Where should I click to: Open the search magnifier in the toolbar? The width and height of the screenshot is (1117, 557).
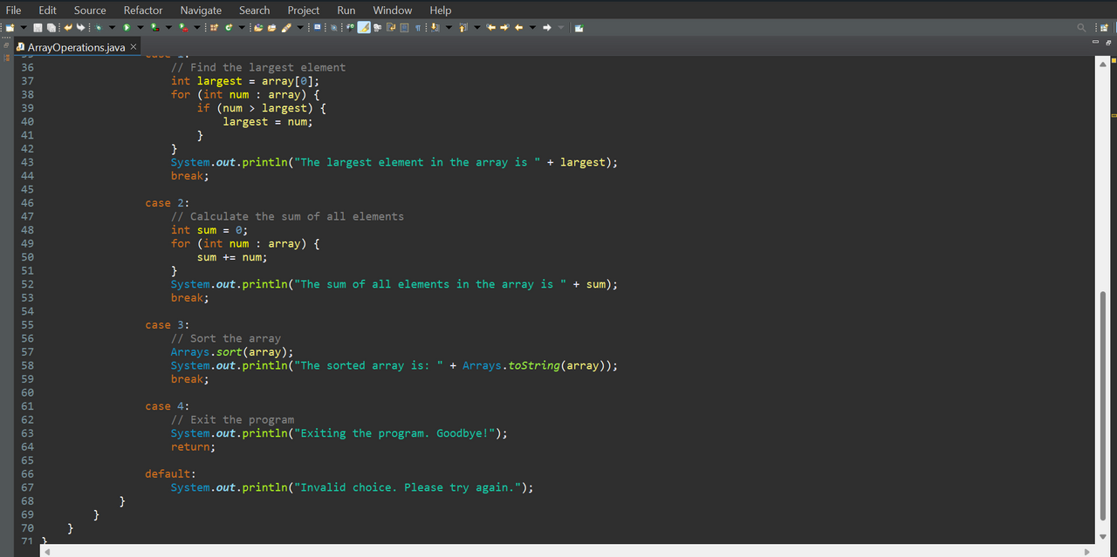[1082, 28]
